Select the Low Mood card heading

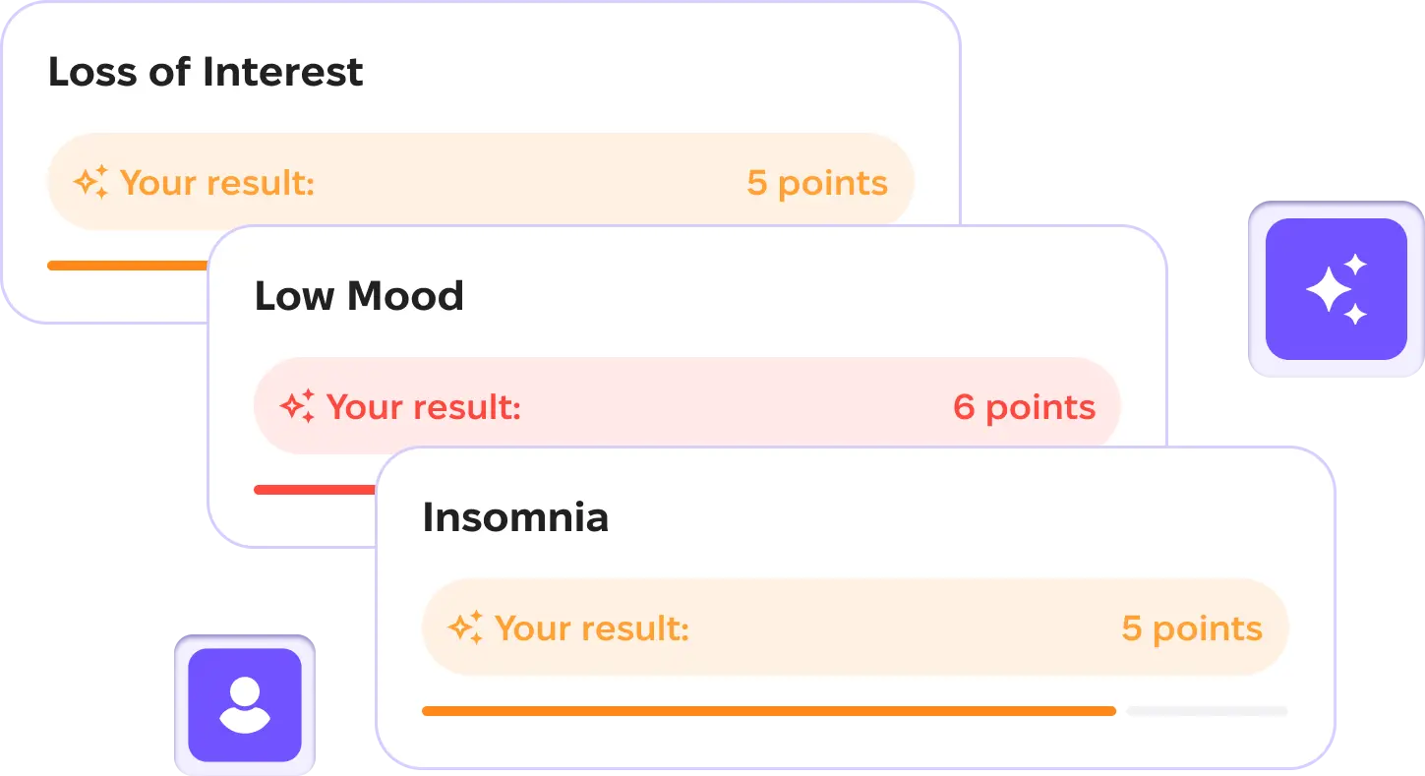pyautogui.click(x=359, y=296)
